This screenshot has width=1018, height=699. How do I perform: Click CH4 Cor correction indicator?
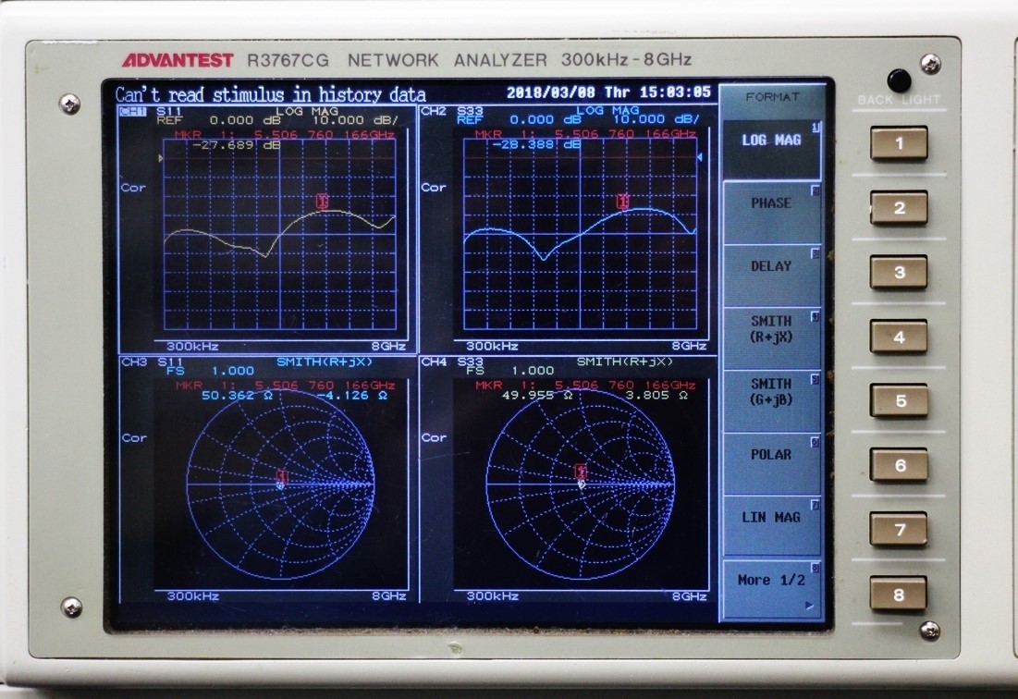[x=433, y=438]
